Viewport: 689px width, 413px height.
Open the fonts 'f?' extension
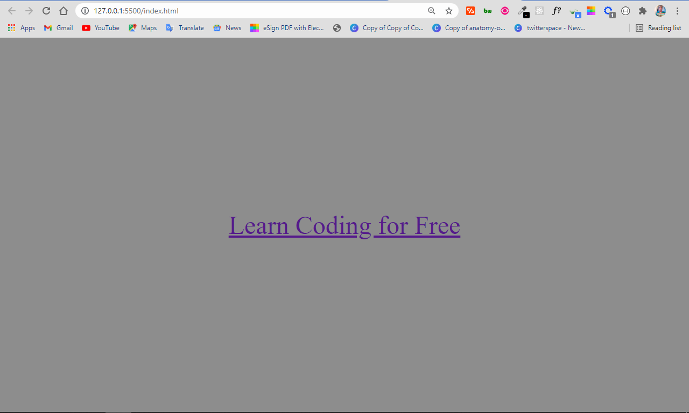pos(557,11)
